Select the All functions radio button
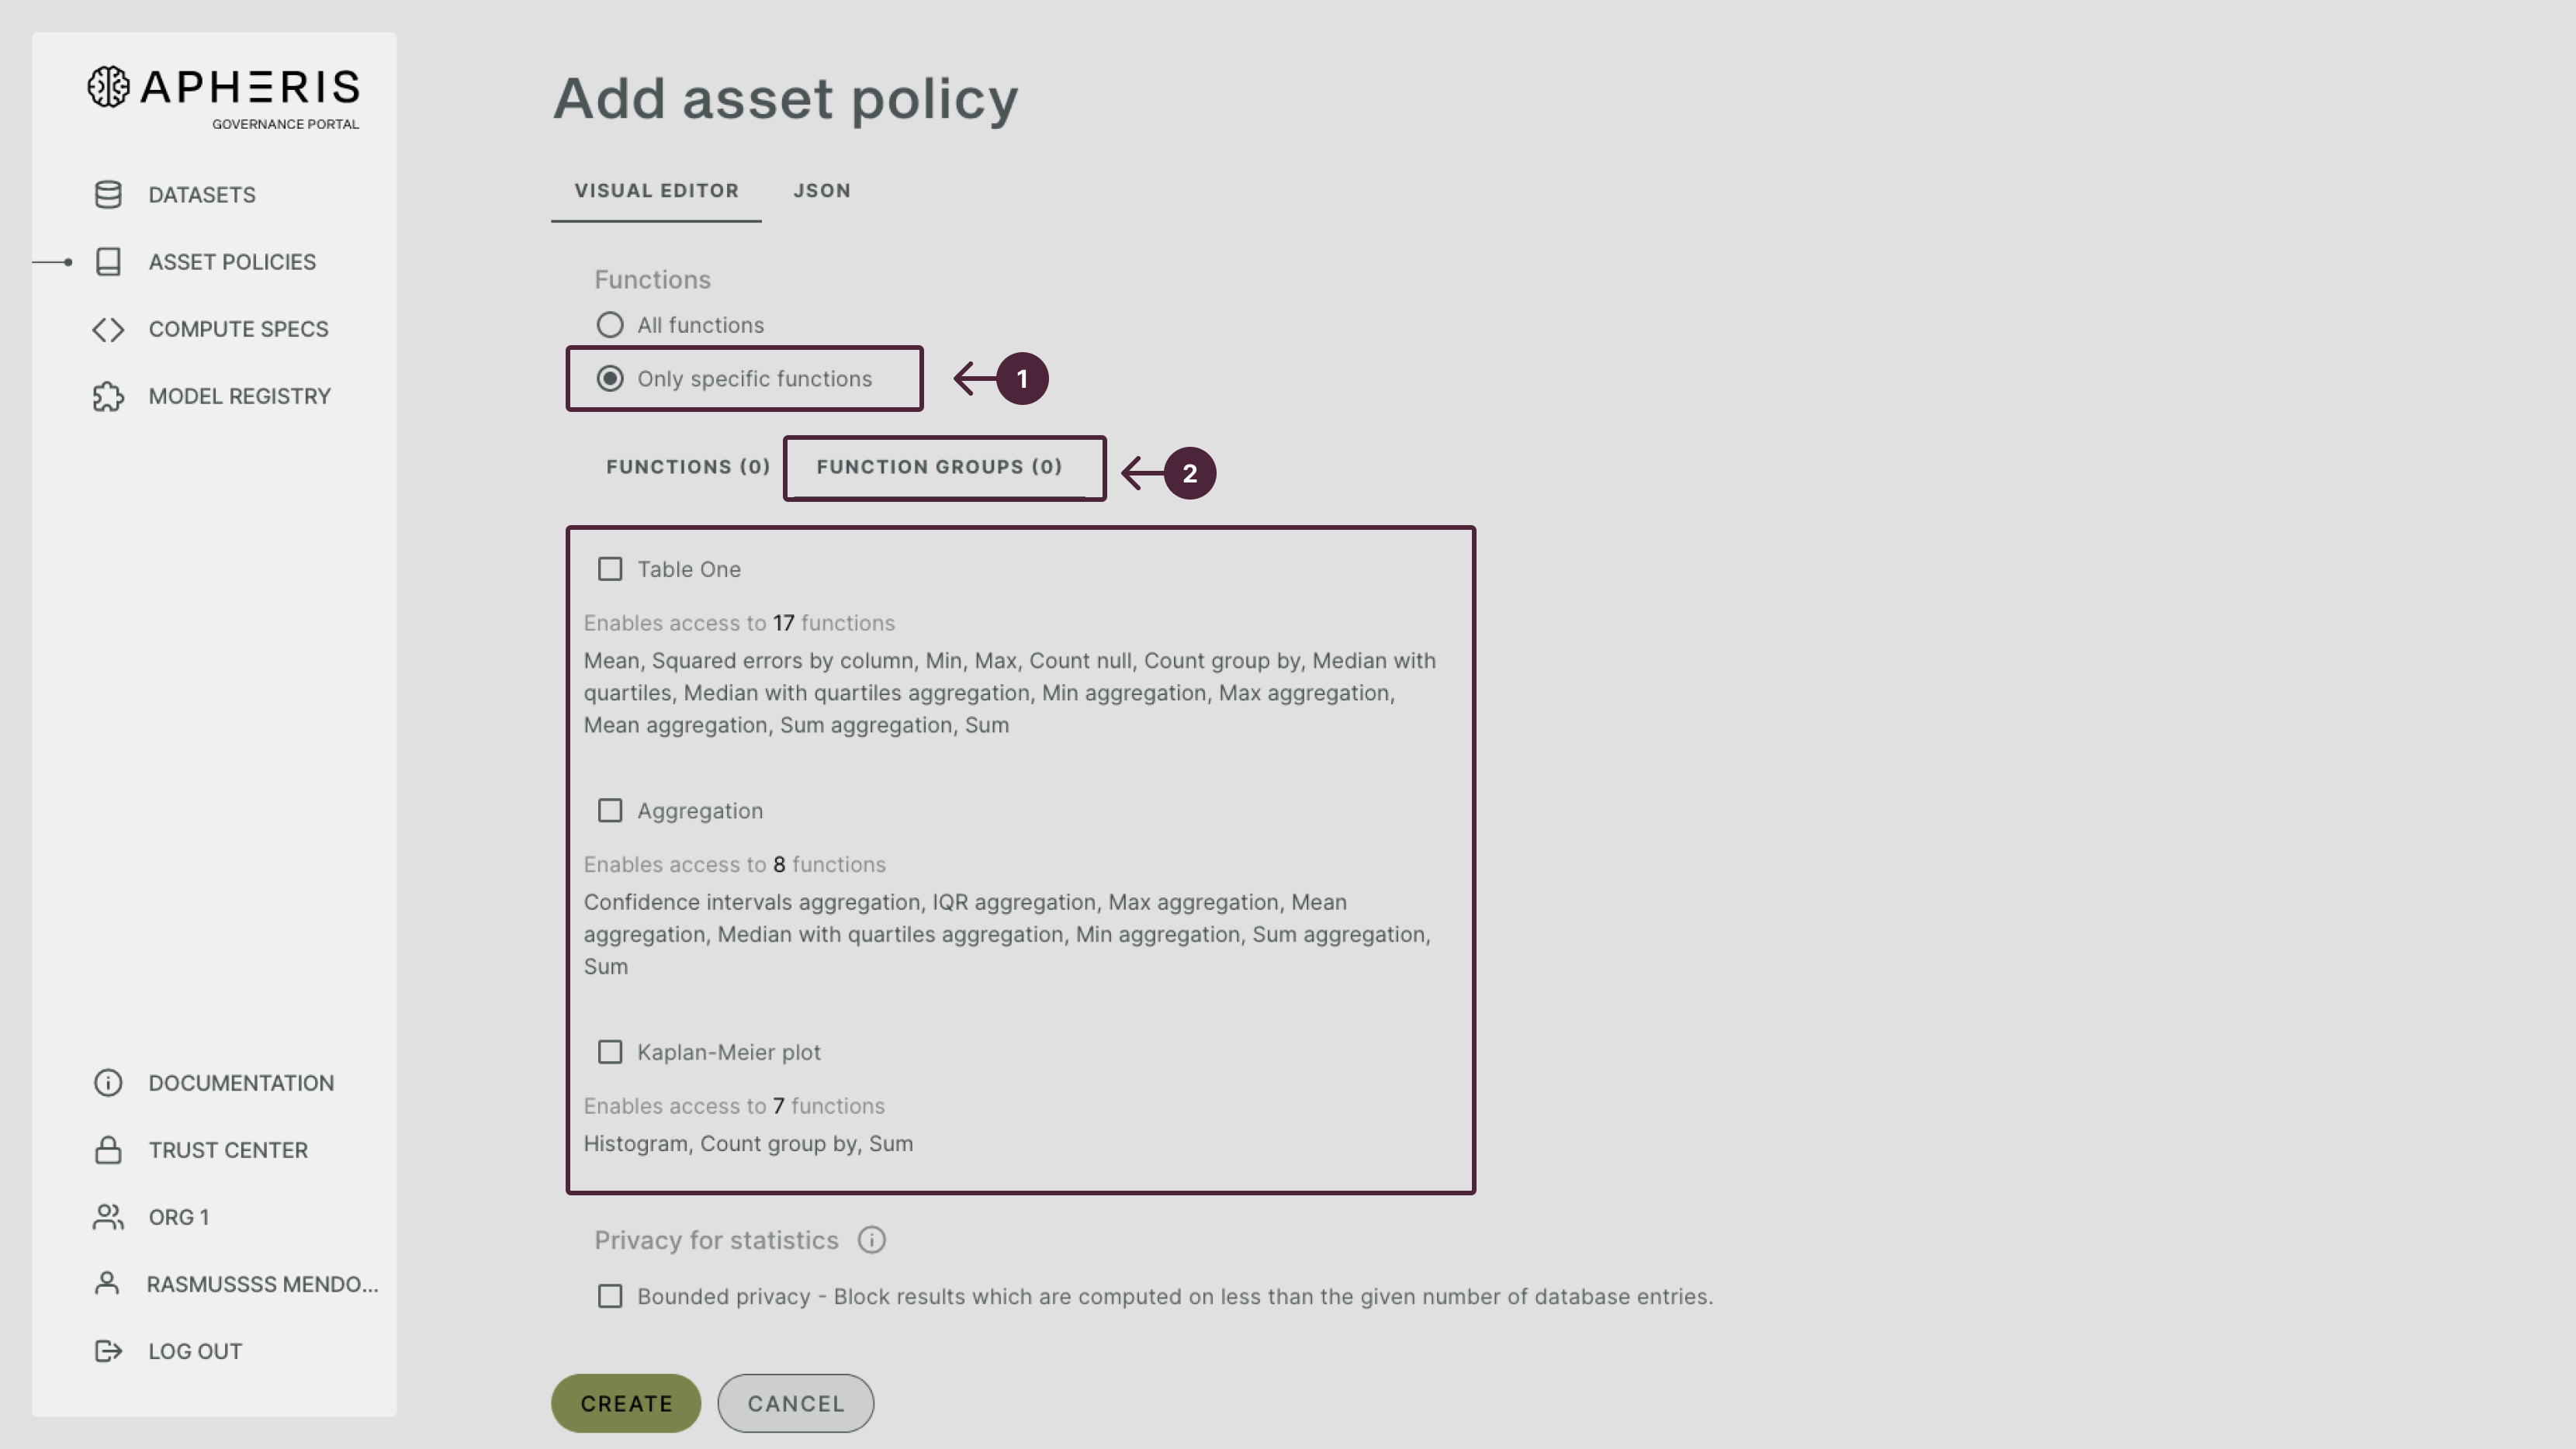 point(610,325)
